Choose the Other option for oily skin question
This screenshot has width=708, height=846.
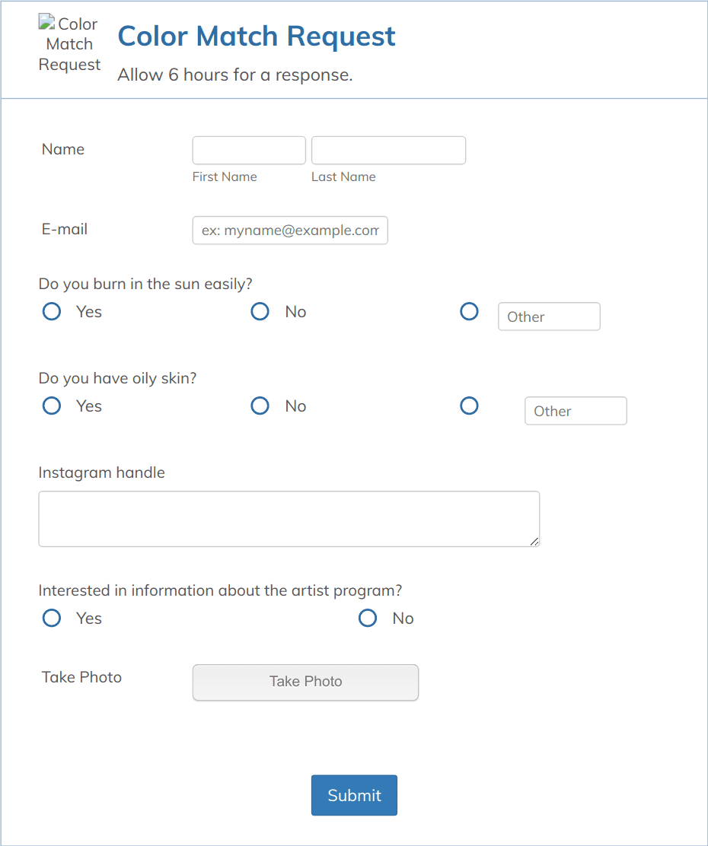469,406
